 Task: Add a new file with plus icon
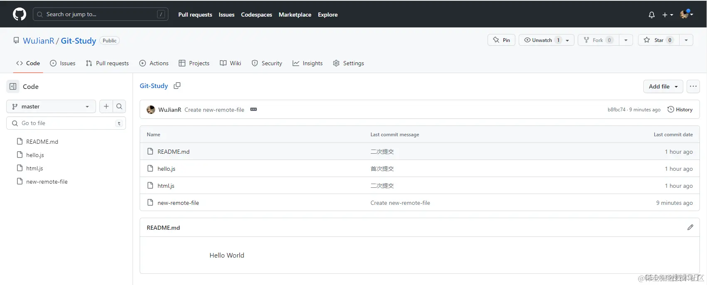pyautogui.click(x=106, y=106)
